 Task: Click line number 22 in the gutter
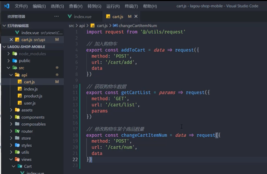point(75,159)
